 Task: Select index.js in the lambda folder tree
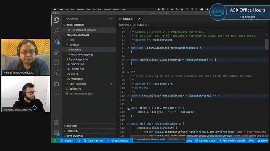click(89, 49)
